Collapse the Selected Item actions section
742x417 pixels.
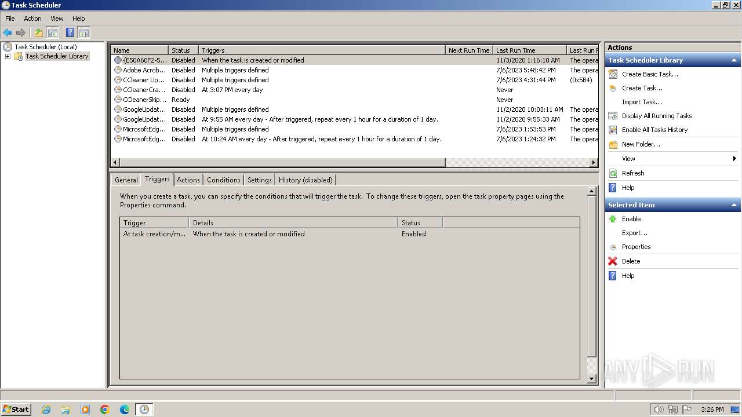click(734, 205)
